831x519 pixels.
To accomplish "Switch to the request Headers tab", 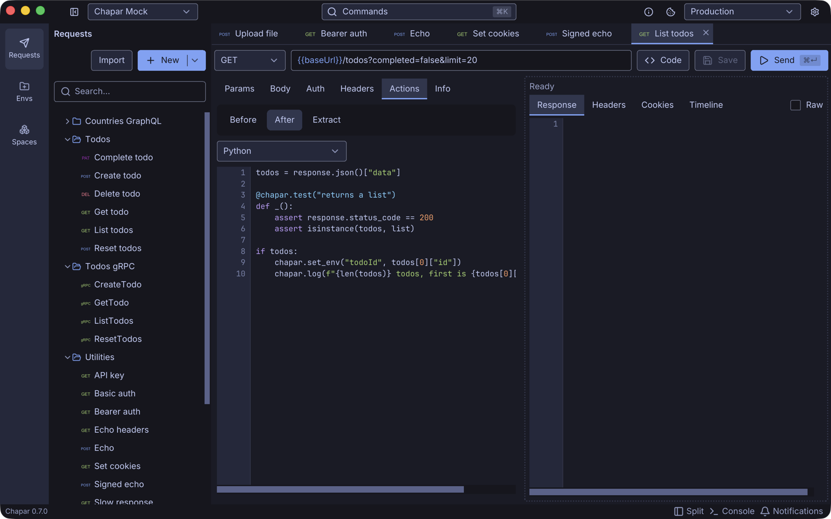I will click(357, 89).
